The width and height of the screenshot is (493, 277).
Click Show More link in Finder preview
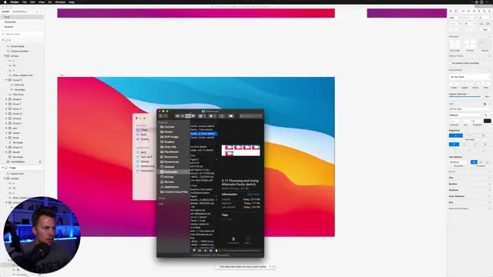pos(253,195)
